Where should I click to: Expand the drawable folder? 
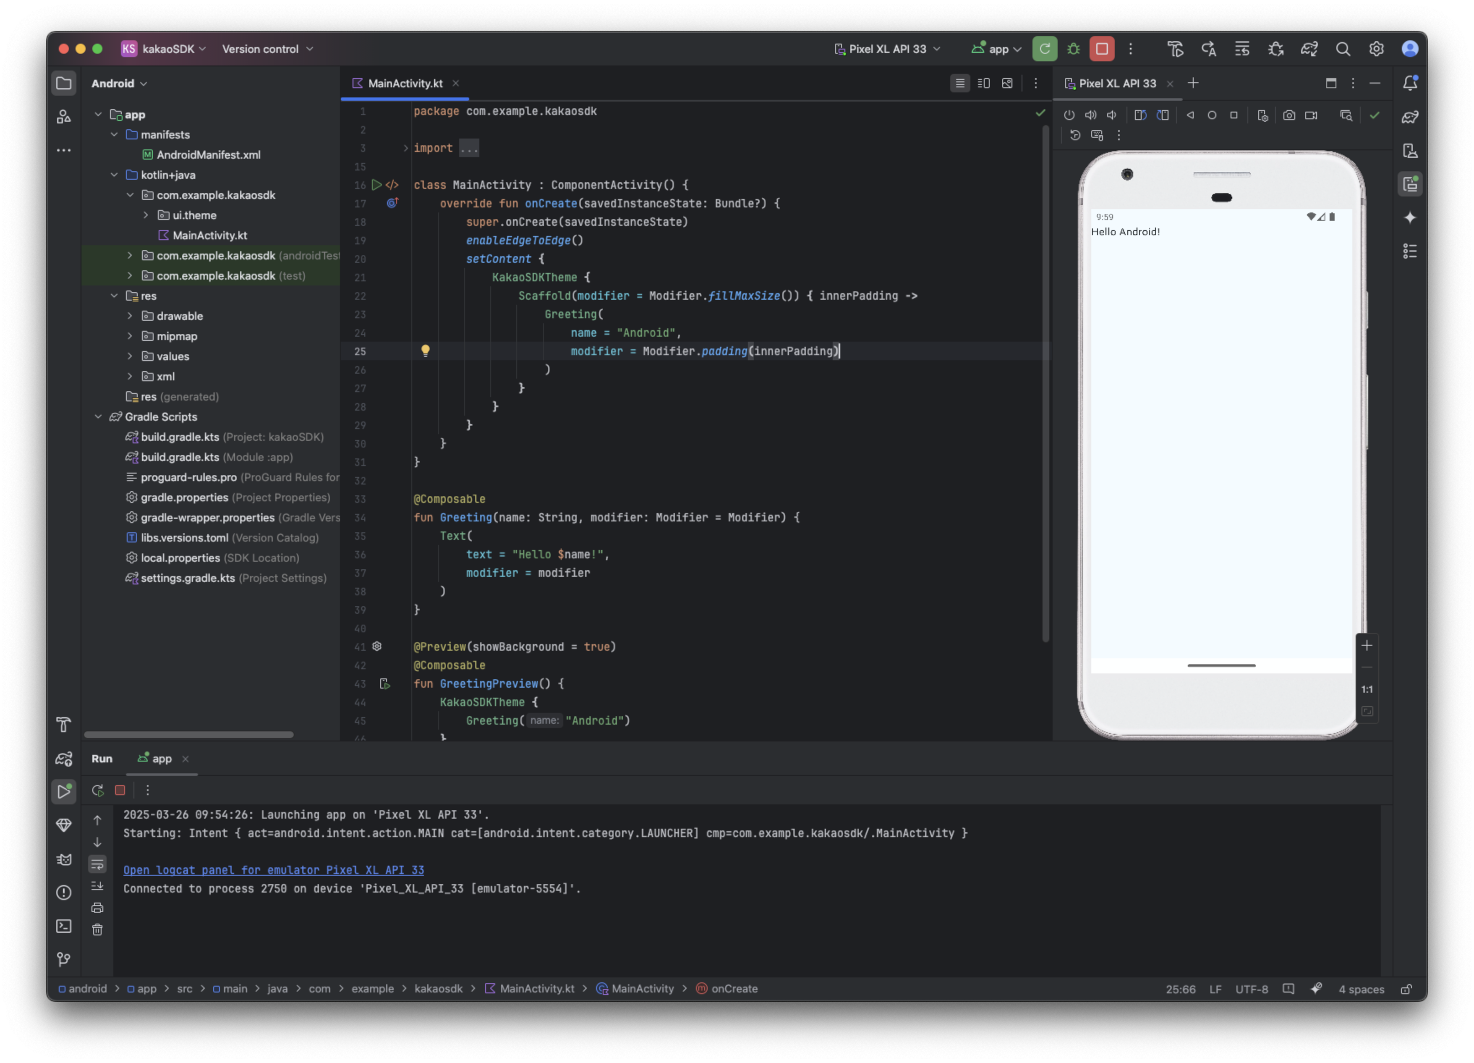click(130, 316)
